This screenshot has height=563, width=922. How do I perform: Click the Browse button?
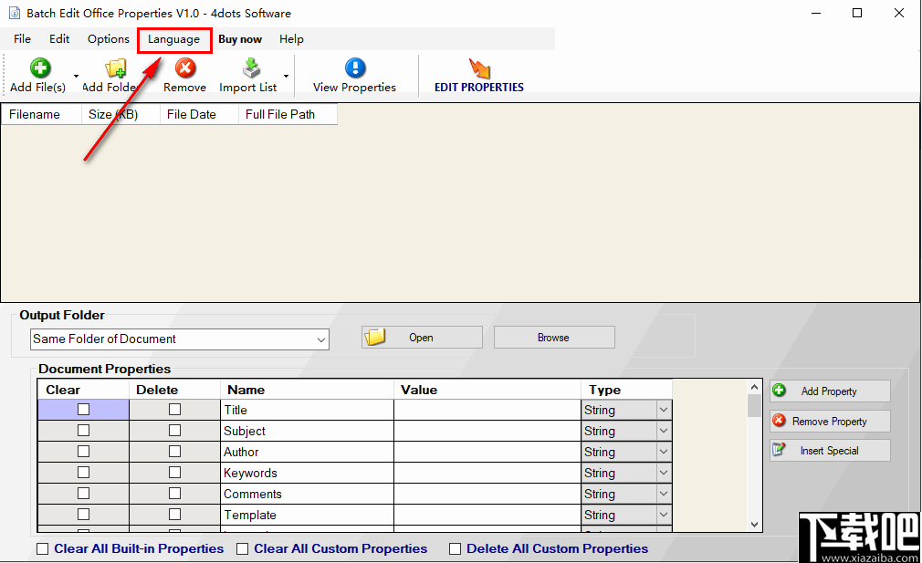[x=553, y=337]
